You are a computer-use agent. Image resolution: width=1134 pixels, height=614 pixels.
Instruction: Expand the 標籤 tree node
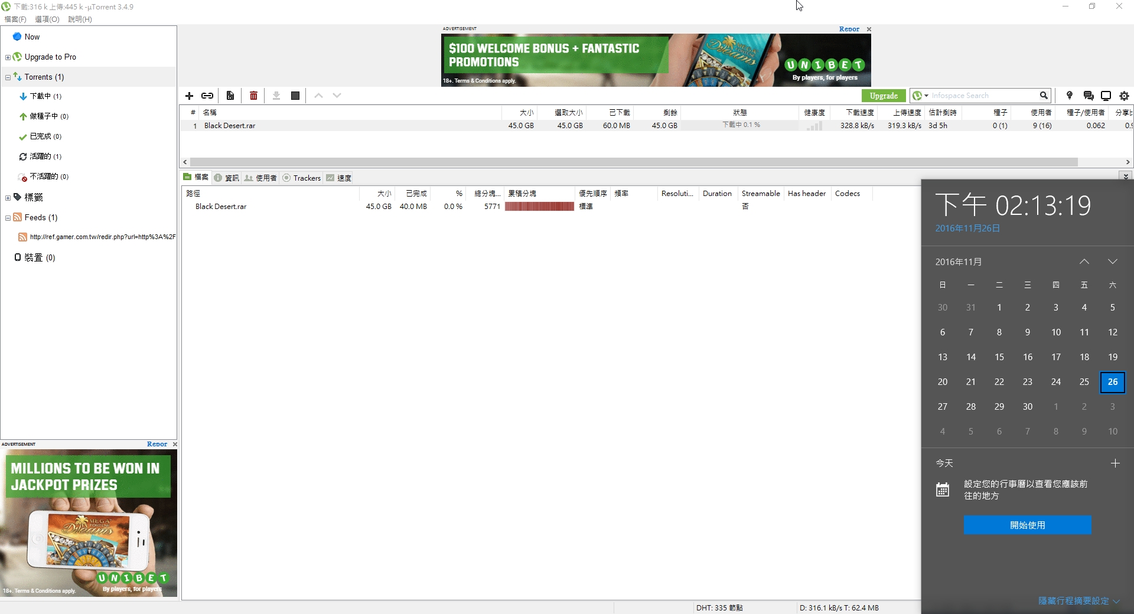click(8, 198)
